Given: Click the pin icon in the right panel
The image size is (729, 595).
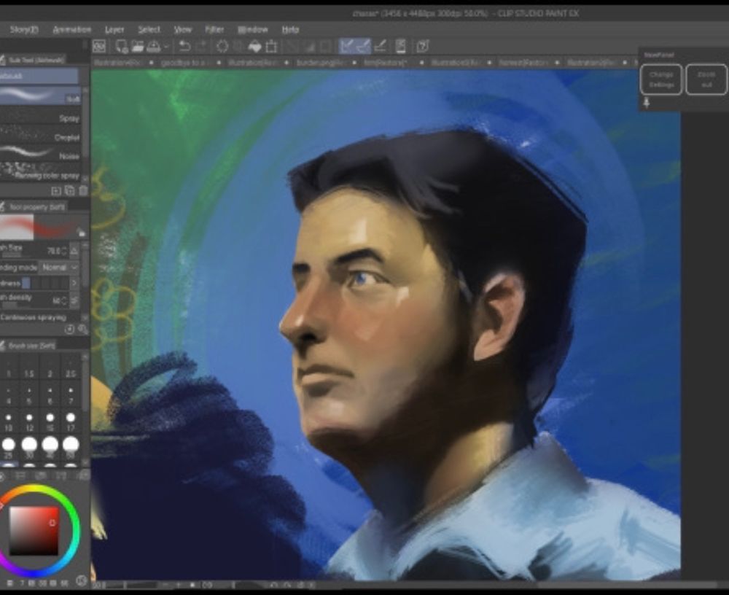Looking at the screenshot, I should pos(646,102).
